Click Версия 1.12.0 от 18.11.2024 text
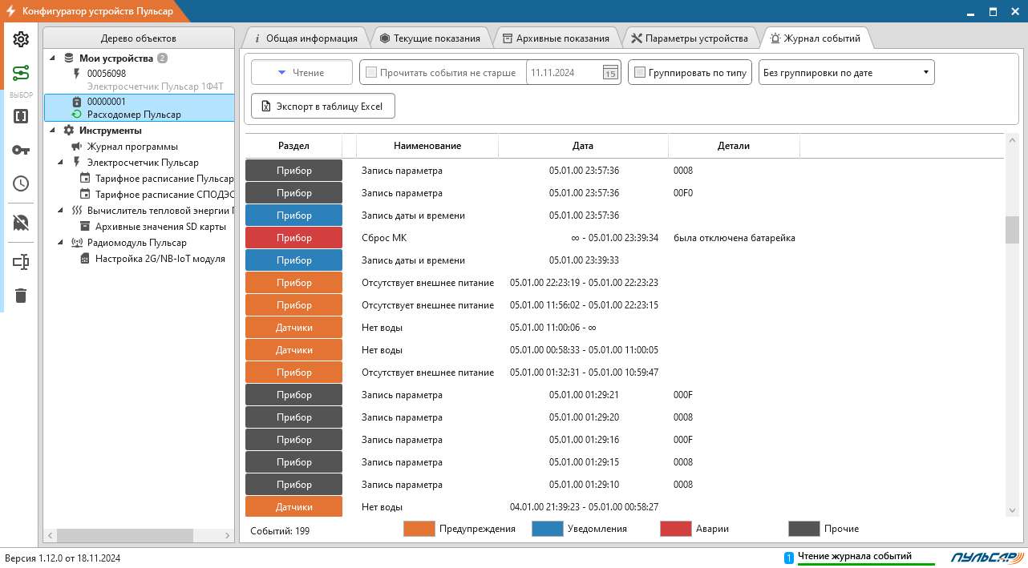The width and height of the screenshot is (1028, 568). pyautogui.click(x=63, y=558)
